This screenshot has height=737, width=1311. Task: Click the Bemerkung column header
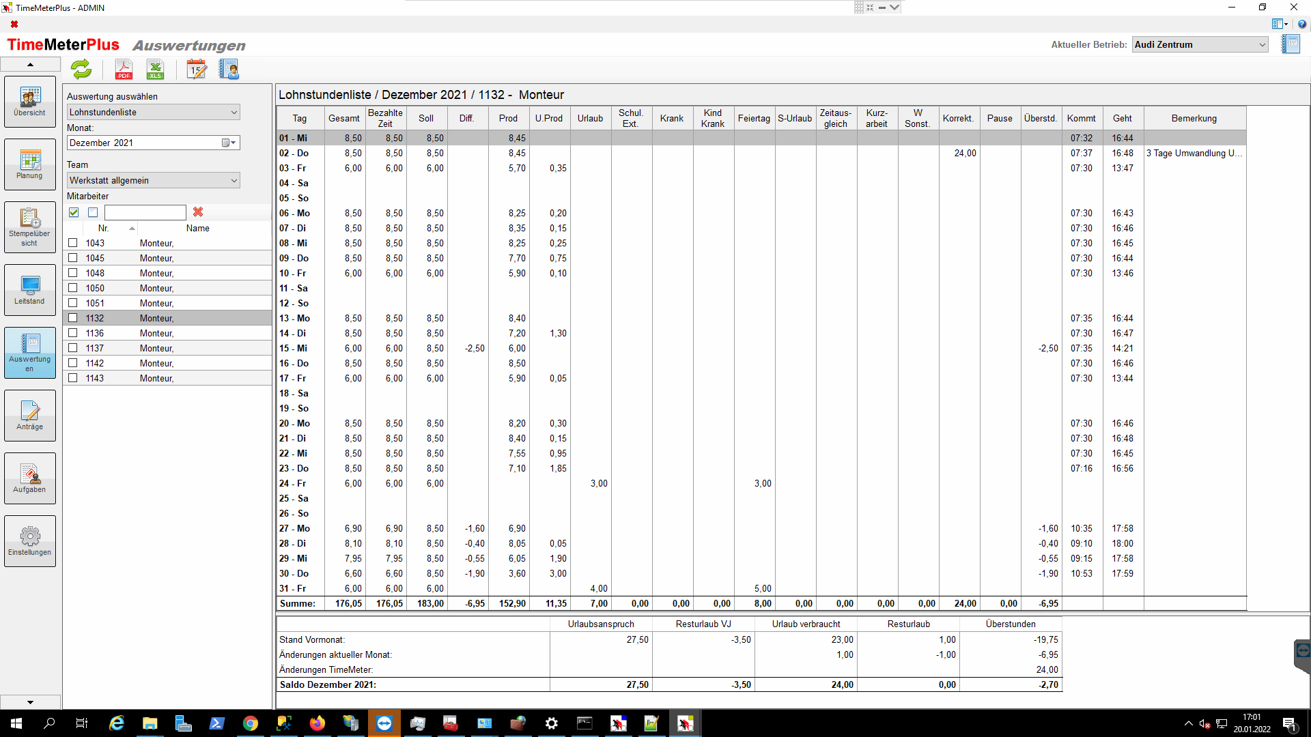pyautogui.click(x=1194, y=118)
